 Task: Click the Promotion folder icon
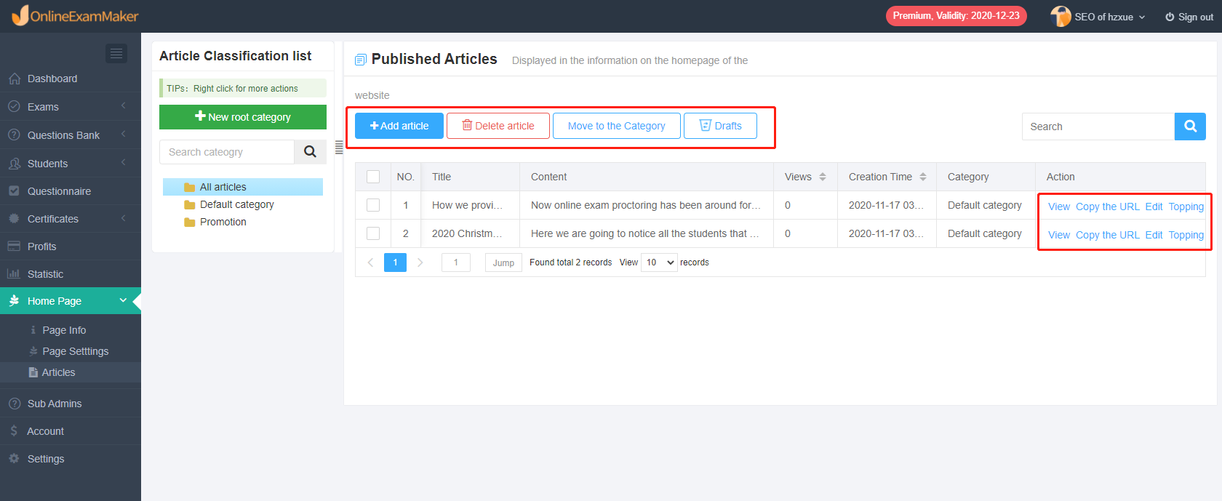190,223
